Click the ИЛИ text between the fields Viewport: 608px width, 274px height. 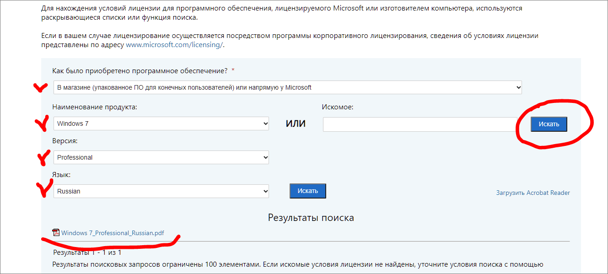(296, 124)
